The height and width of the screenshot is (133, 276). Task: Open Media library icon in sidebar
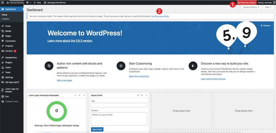pos(3,31)
